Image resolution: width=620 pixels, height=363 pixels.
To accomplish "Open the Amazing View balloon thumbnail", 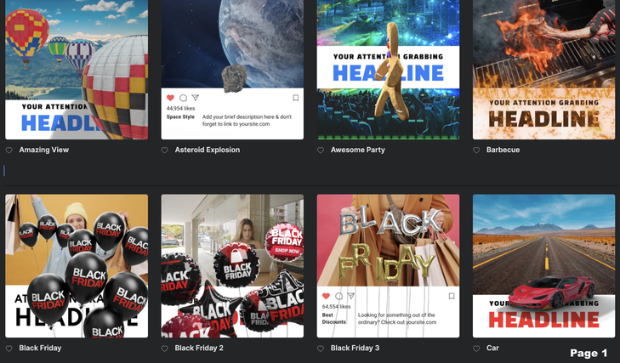I will click(77, 70).
